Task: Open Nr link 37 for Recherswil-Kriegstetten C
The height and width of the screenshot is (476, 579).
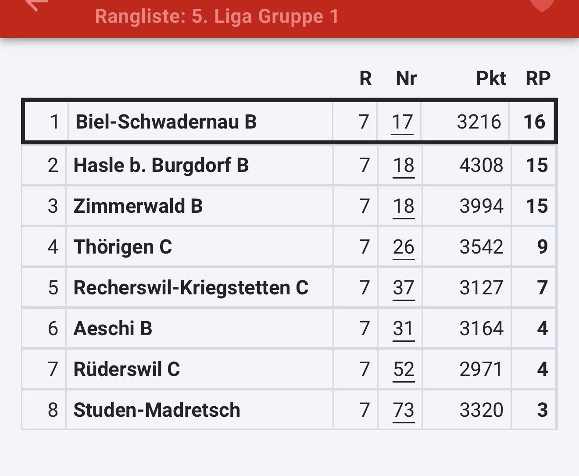Action: (404, 288)
